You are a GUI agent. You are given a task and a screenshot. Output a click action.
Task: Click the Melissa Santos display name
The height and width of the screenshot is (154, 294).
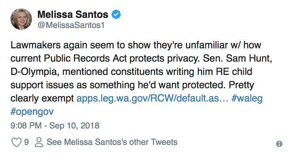point(73,14)
